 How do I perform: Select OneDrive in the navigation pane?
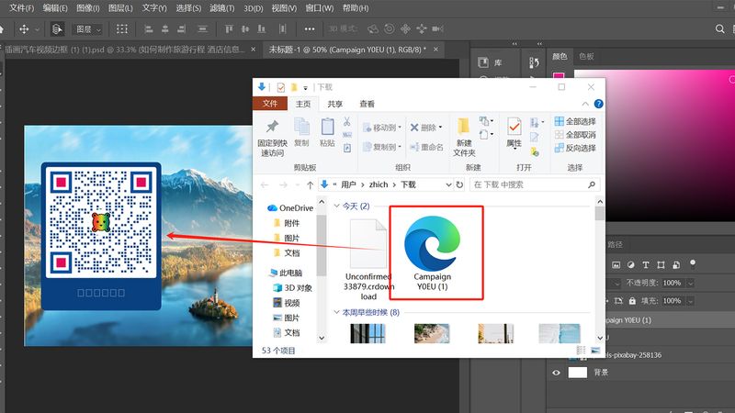(x=290, y=208)
